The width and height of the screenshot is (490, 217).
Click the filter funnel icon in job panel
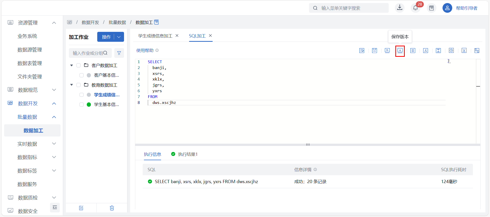119,53
